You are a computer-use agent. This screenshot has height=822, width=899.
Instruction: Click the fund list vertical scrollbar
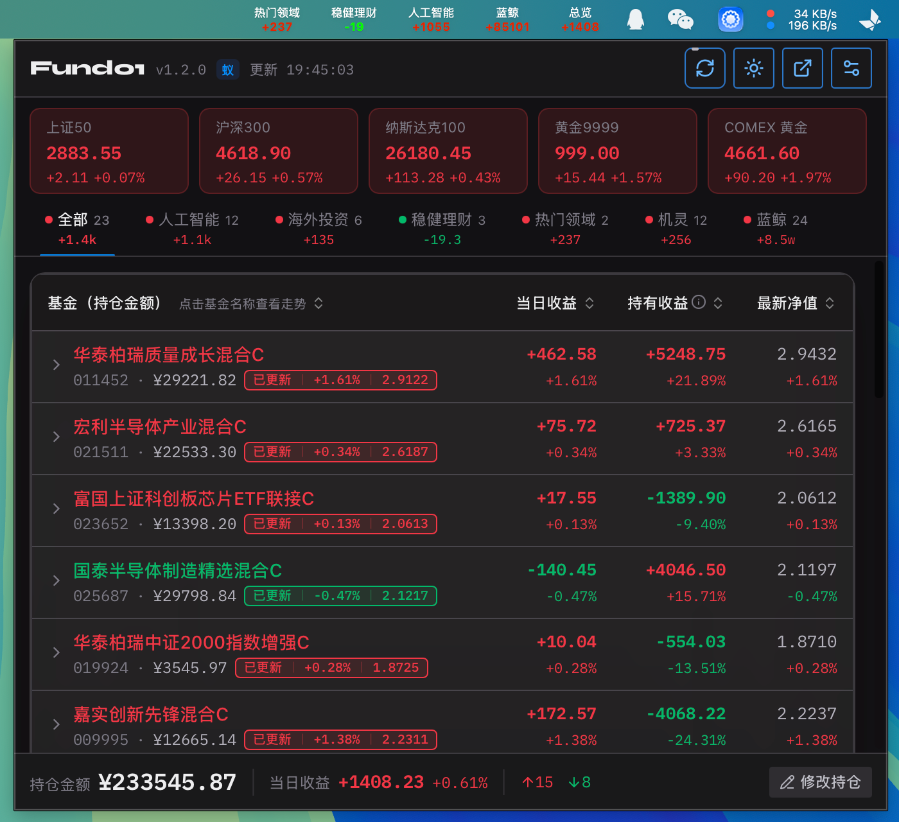pos(879,330)
